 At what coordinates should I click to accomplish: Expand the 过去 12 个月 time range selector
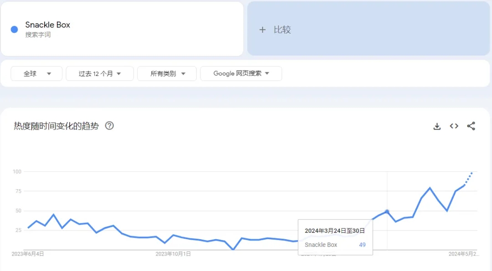point(99,73)
